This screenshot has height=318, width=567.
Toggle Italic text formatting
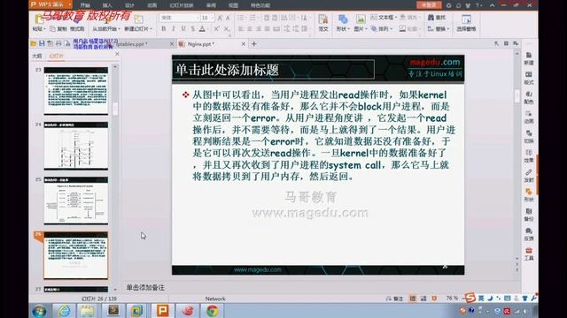174,28
